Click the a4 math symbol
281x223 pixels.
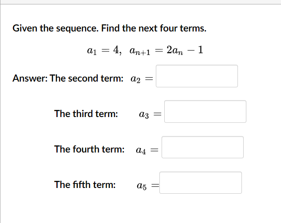click(x=141, y=150)
